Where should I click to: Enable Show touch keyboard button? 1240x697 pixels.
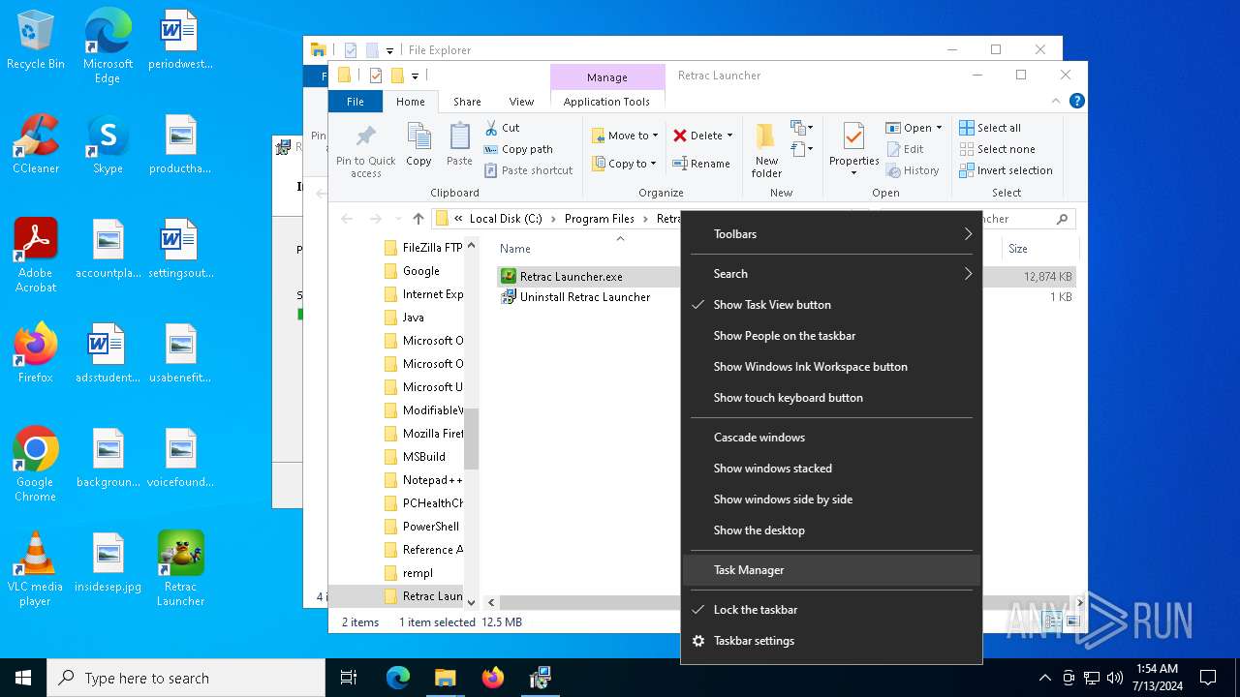[x=831, y=398]
